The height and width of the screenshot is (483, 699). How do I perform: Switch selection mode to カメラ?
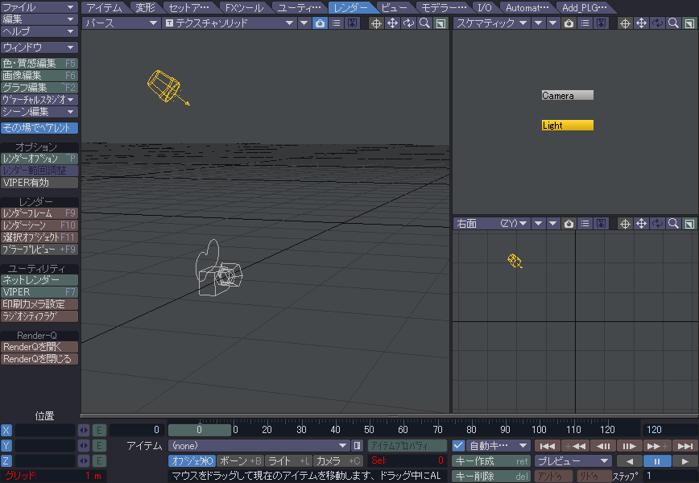pyautogui.click(x=337, y=460)
